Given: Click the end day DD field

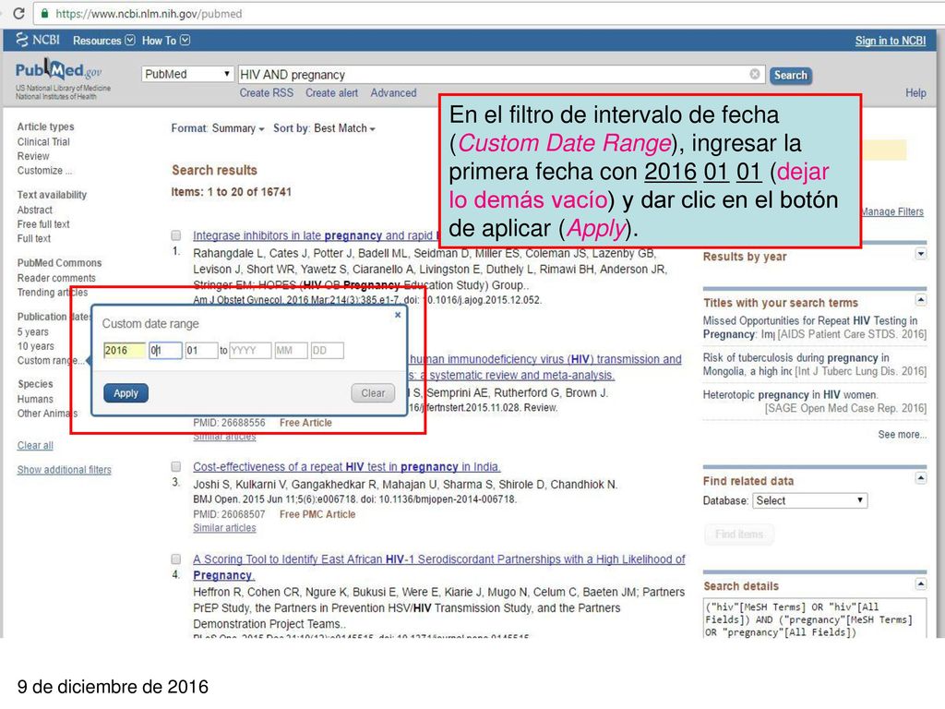Looking at the screenshot, I should 328,350.
